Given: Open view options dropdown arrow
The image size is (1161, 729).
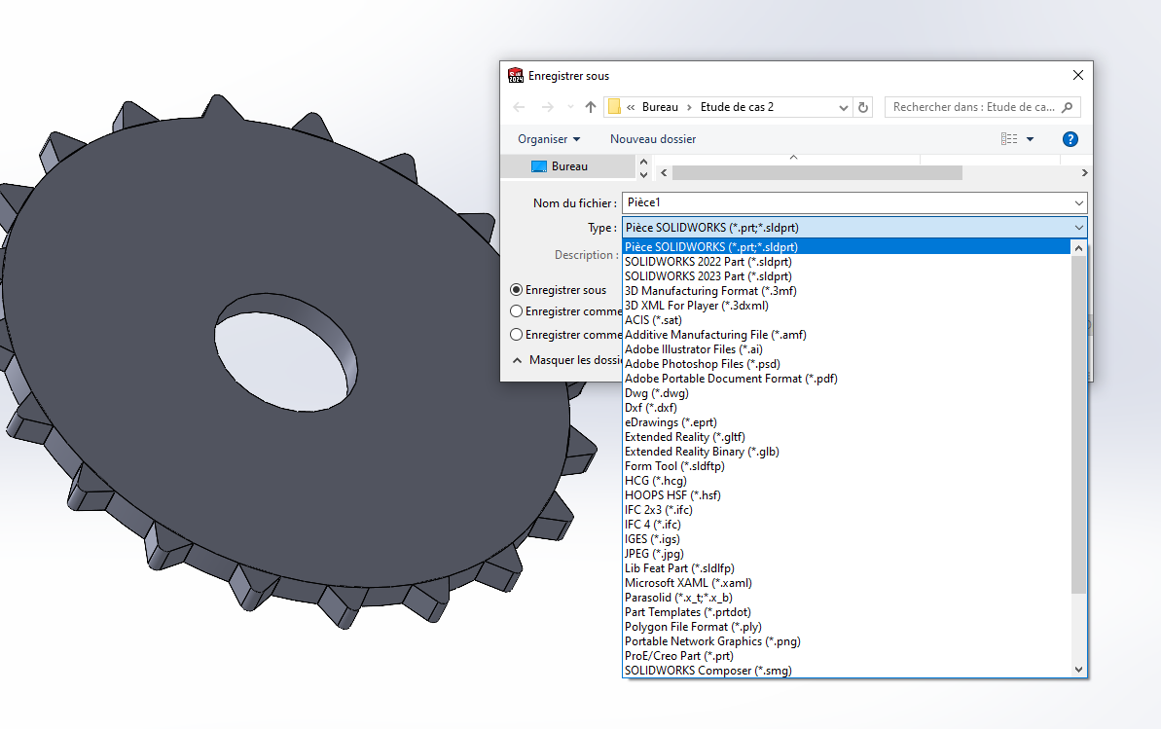Looking at the screenshot, I should [1030, 139].
